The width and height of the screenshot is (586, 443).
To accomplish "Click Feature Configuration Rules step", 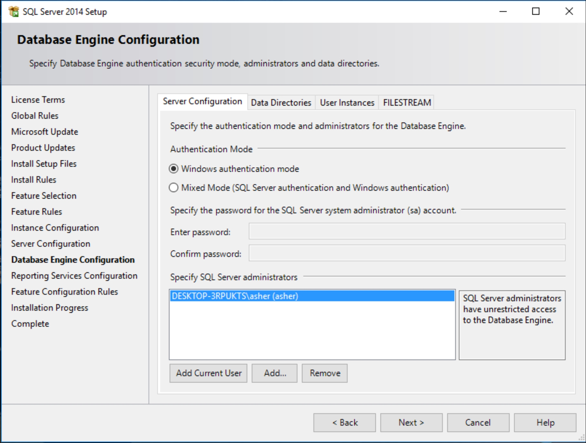I will [64, 292].
